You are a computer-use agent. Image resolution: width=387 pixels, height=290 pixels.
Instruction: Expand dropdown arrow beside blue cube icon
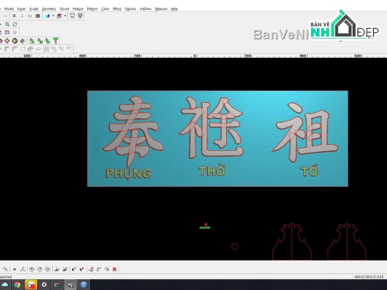click(53, 16)
